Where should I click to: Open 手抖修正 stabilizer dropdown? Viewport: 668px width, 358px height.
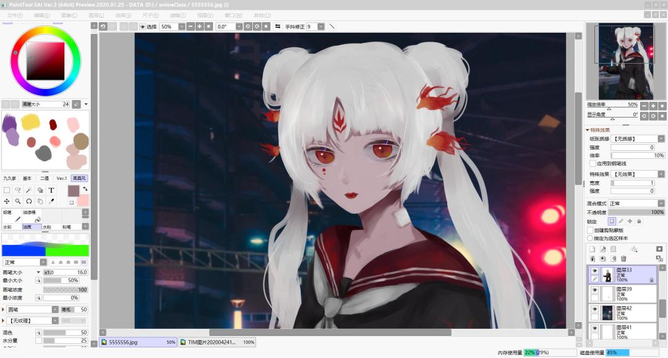(x=321, y=27)
